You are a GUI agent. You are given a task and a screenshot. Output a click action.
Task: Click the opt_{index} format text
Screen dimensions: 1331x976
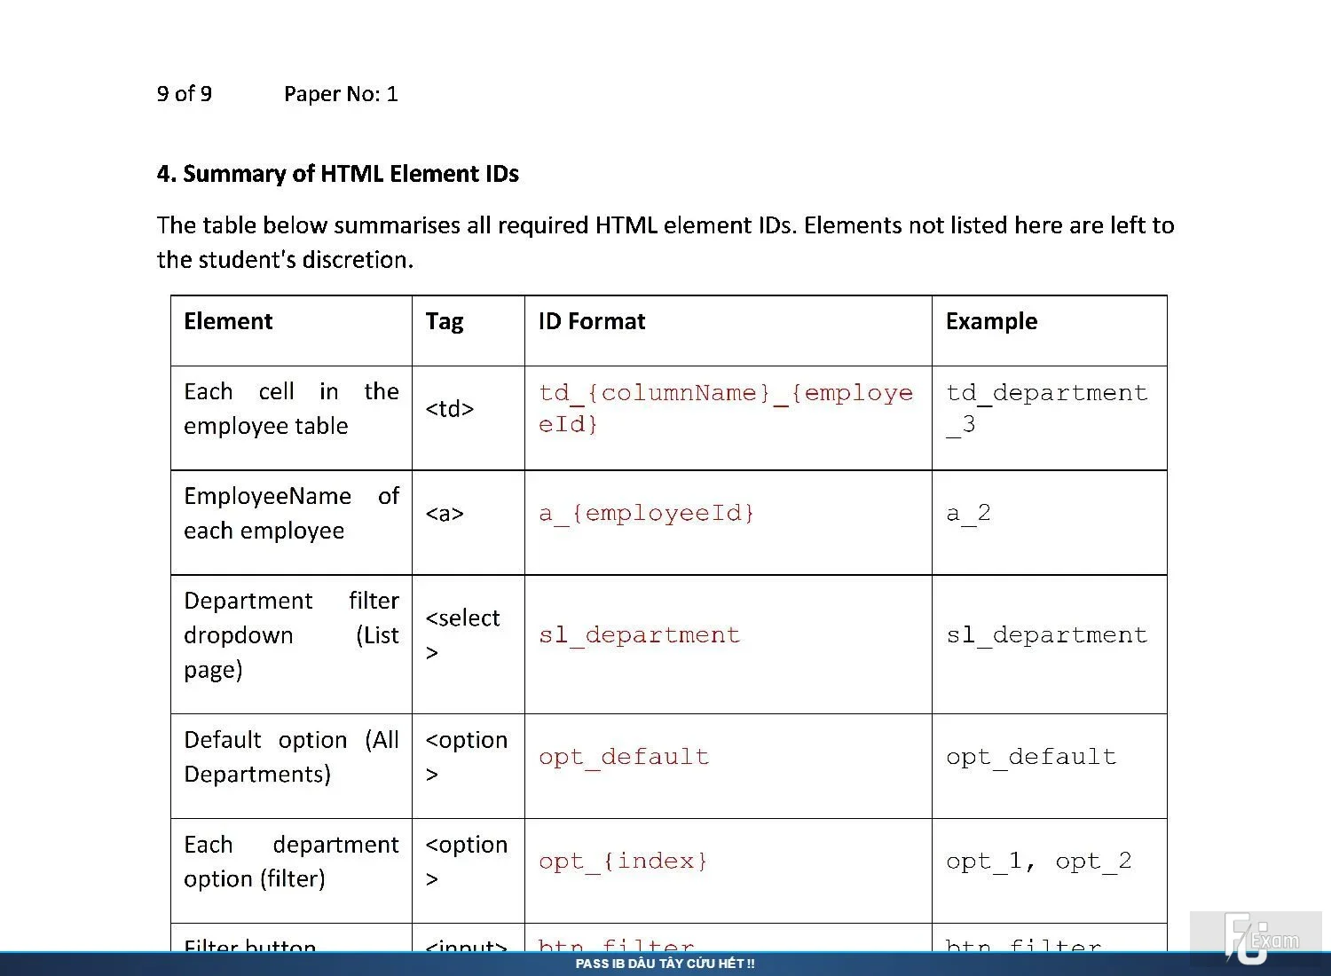623,862
